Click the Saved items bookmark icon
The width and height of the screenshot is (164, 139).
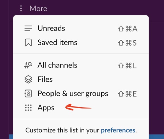28,42
